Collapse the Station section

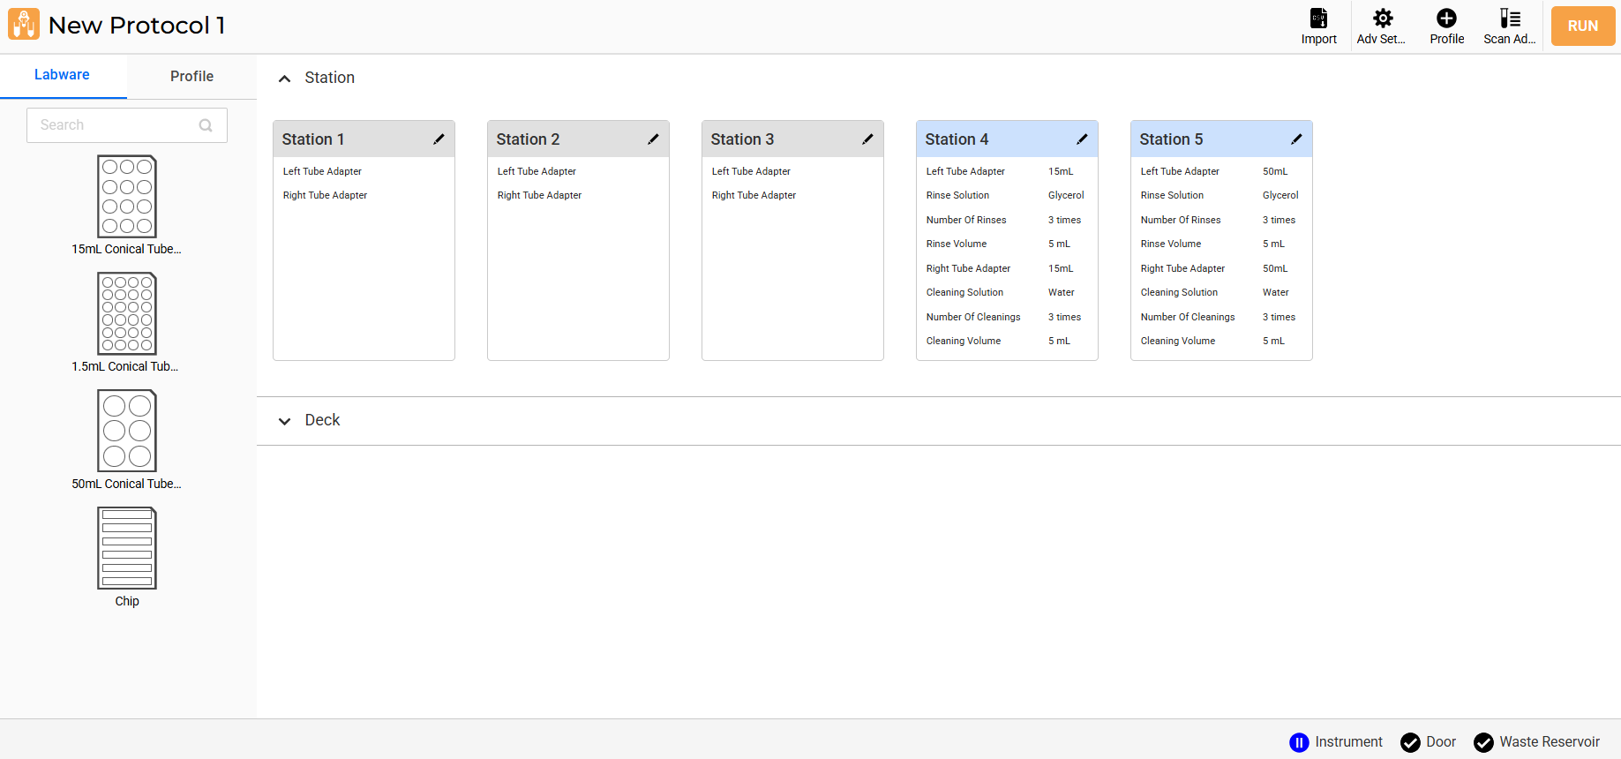pos(284,79)
